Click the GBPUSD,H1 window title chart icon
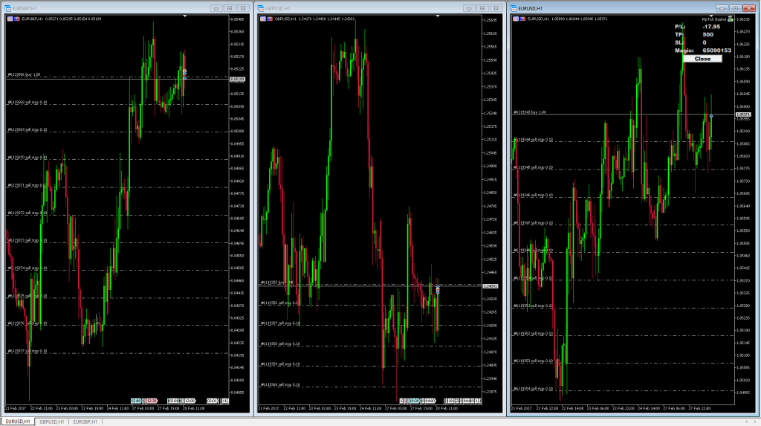The image size is (761, 426). tap(261, 8)
